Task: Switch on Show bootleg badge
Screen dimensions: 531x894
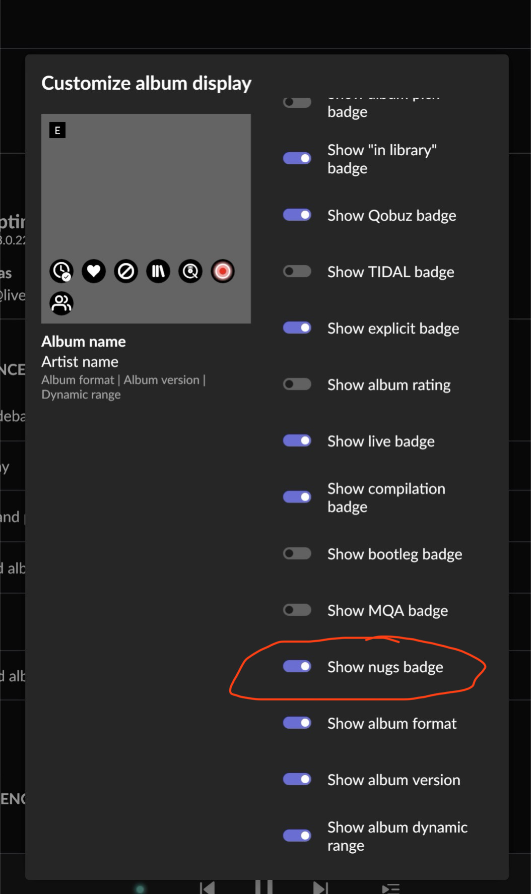Action: pyautogui.click(x=297, y=554)
